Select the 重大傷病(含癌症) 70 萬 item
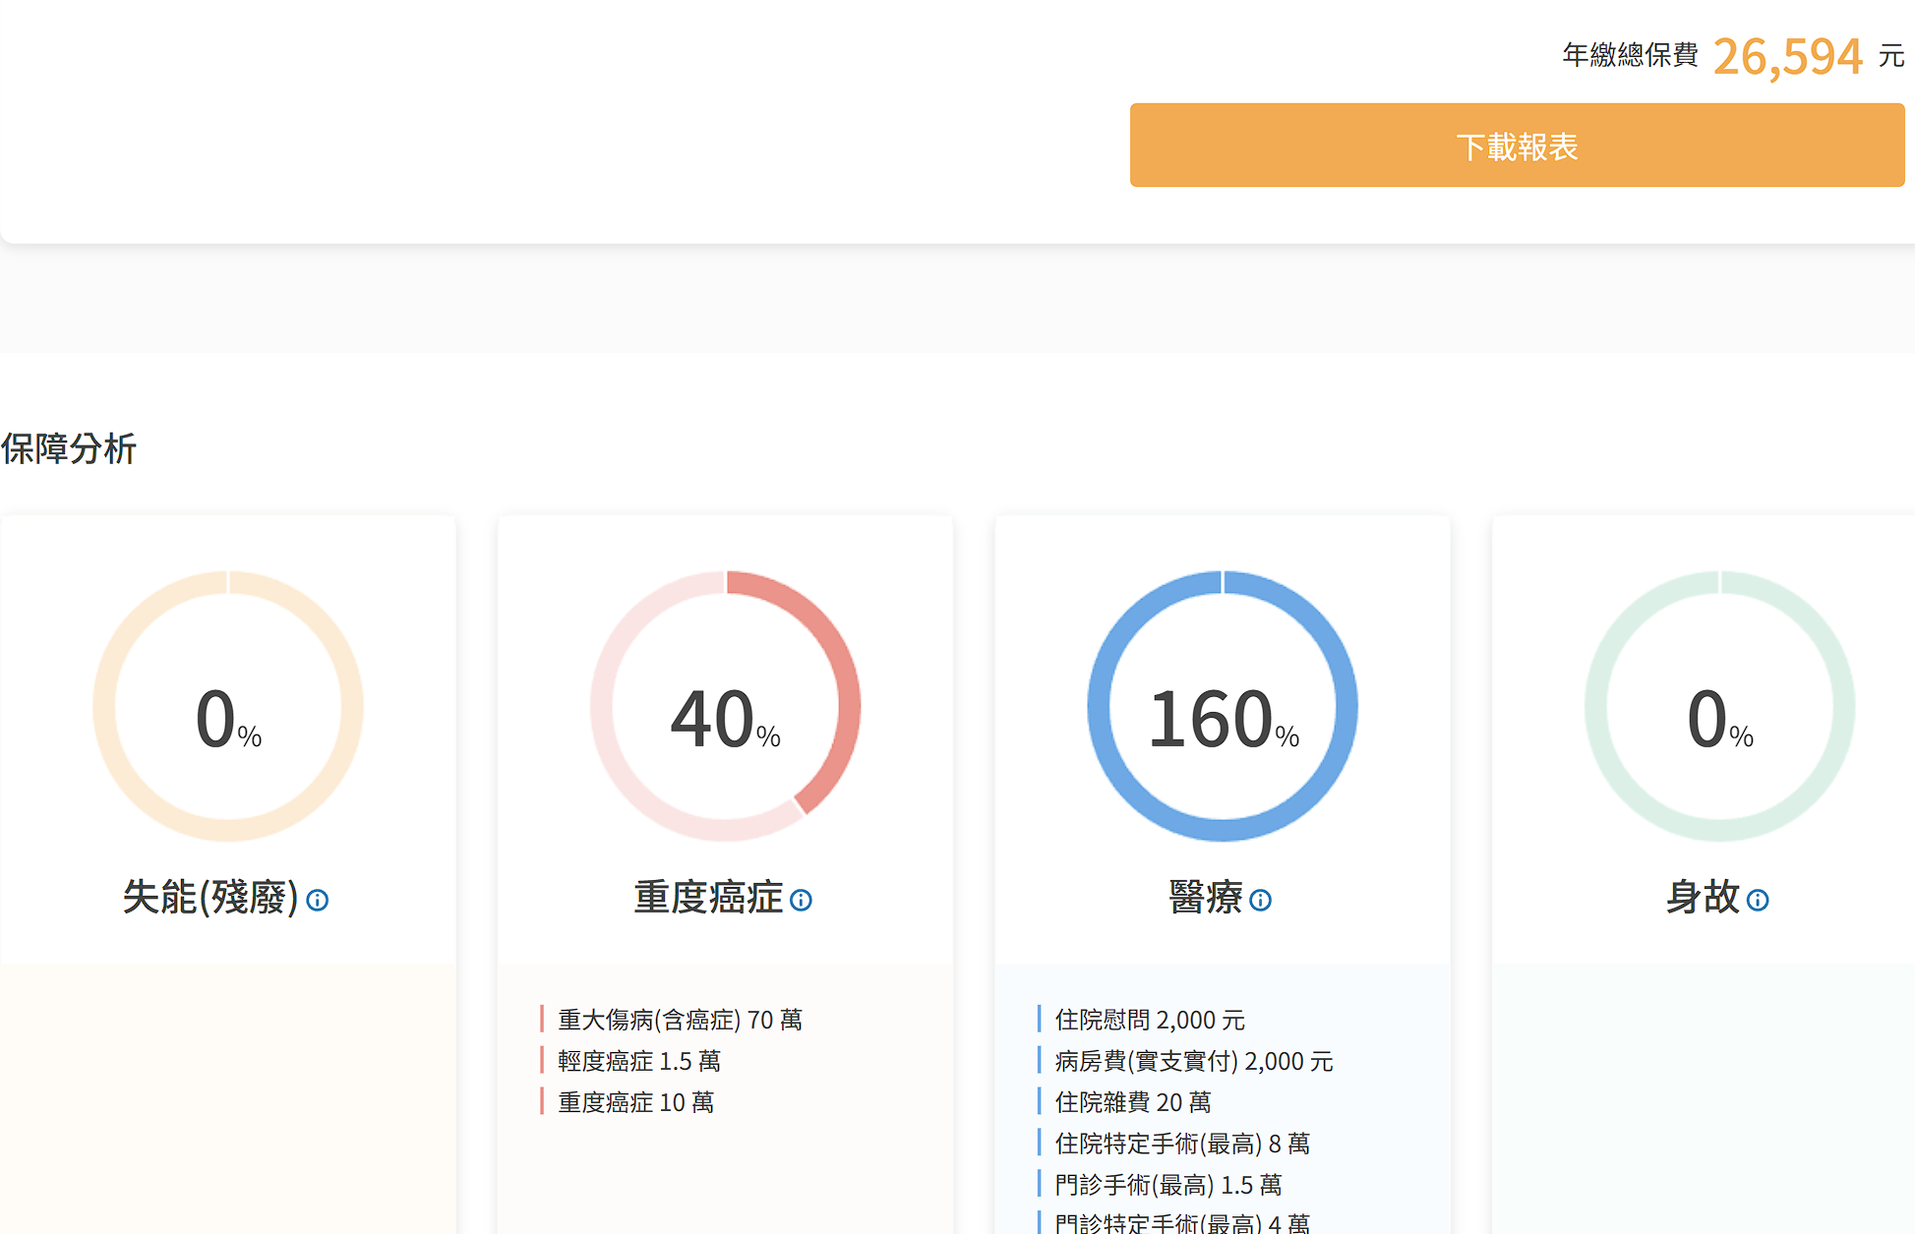The image size is (1915, 1234). coord(680,1020)
